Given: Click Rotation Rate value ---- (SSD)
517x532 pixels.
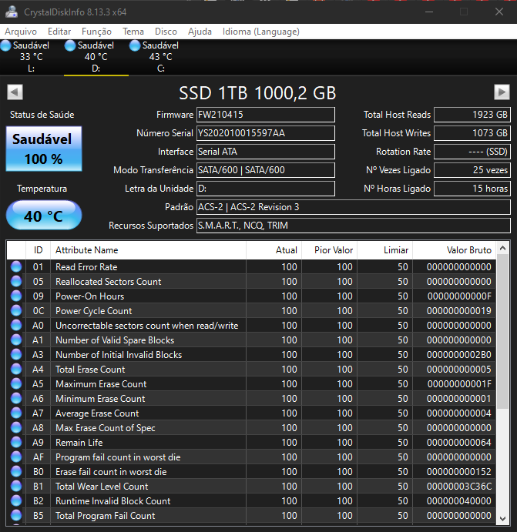Looking at the screenshot, I should coord(472,152).
